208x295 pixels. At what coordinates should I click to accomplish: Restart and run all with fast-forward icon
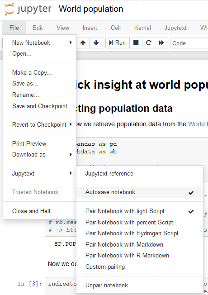coord(161,43)
